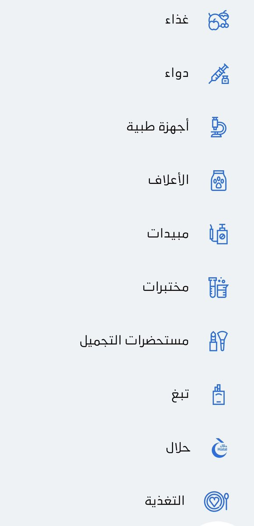
Task: Open the تبغ label
Action: tap(180, 394)
